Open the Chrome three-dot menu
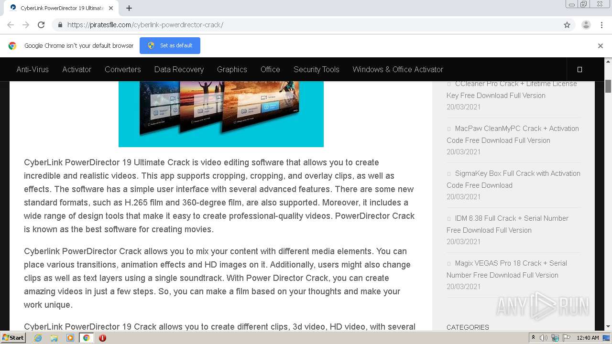Image resolution: width=612 pixels, height=344 pixels. [x=601, y=25]
